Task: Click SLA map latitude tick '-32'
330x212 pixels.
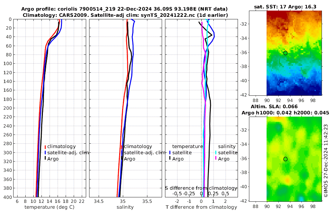Action: [x=244, y=130]
